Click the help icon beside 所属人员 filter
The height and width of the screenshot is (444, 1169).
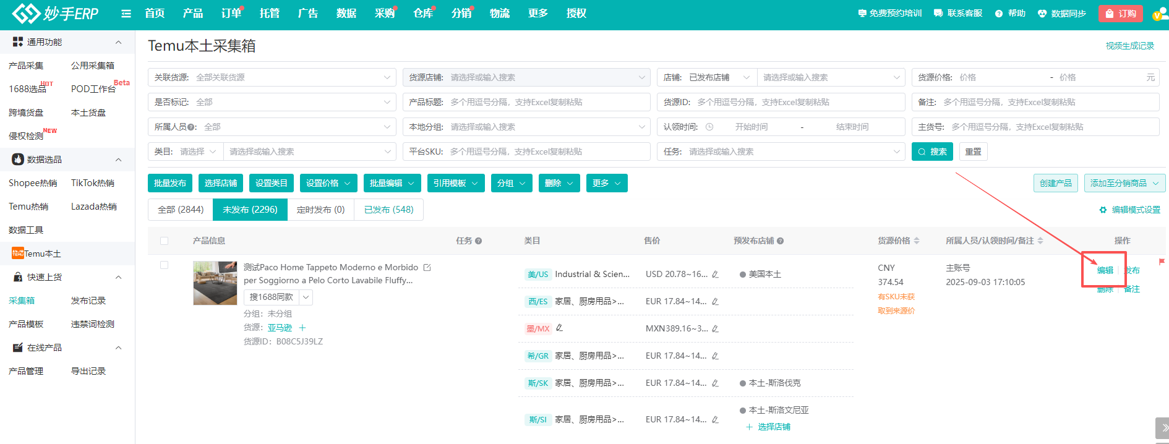point(192,127)
